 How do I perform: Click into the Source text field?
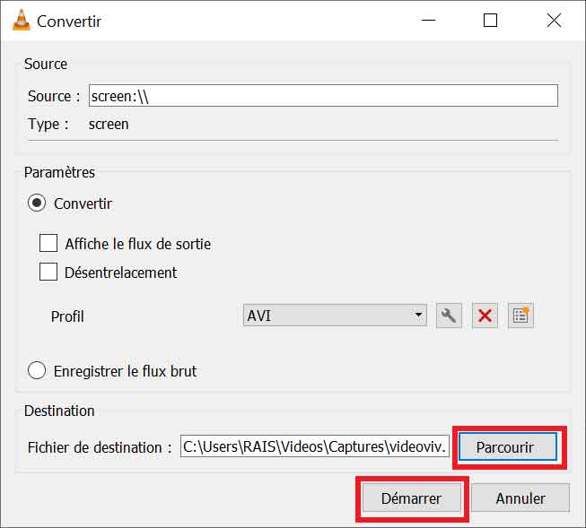[x=323, y=96]
